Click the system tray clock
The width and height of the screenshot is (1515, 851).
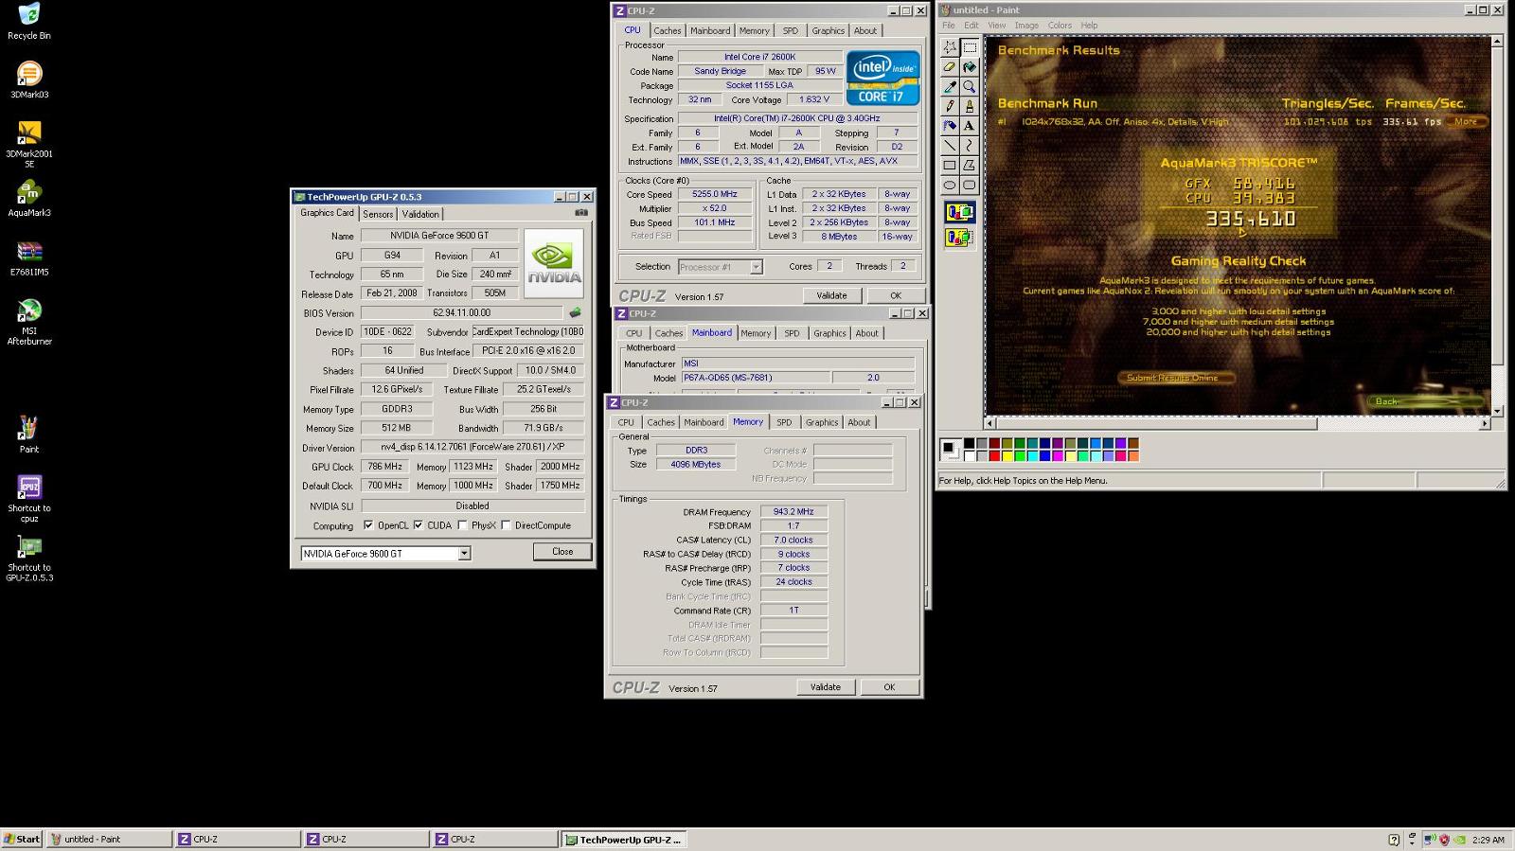pyautogui.click(x=1488, y=840)
